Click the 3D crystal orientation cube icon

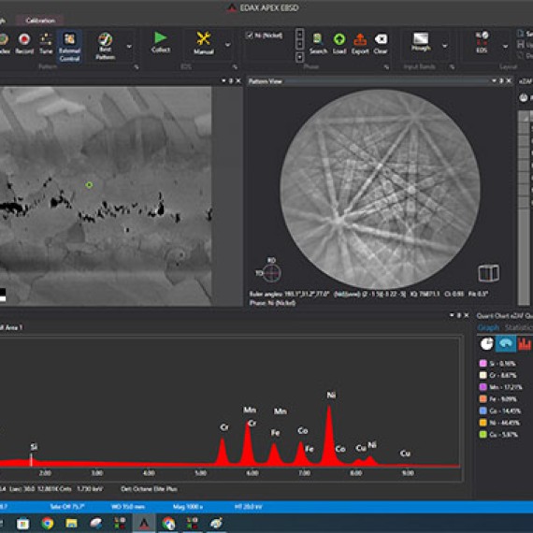(x=489, y=273)
